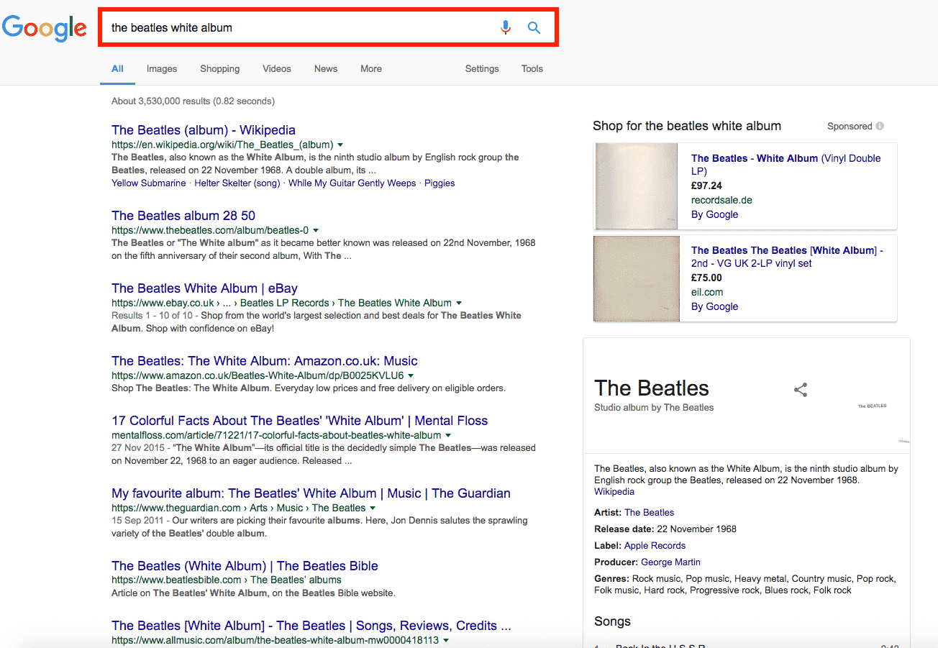Open 2nd VG UK 2-LP vinyl set listing

tap(787, 257)
